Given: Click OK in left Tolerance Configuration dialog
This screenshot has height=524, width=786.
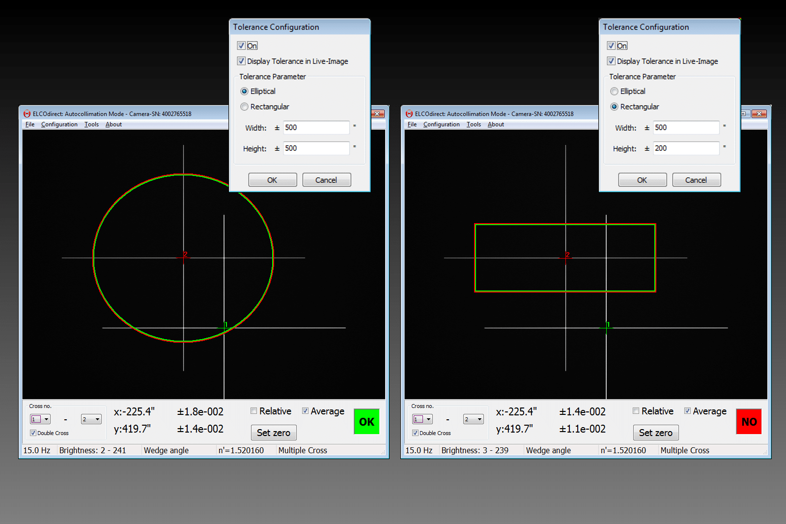Looking at the screenshot, I should point(273,180).
